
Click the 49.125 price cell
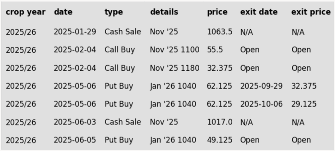click(x=220, y=140)
